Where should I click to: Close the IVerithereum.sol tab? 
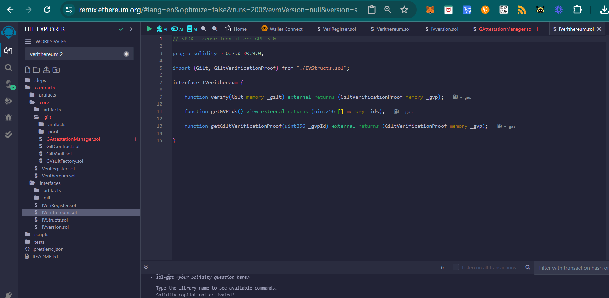tap(599, 29)
